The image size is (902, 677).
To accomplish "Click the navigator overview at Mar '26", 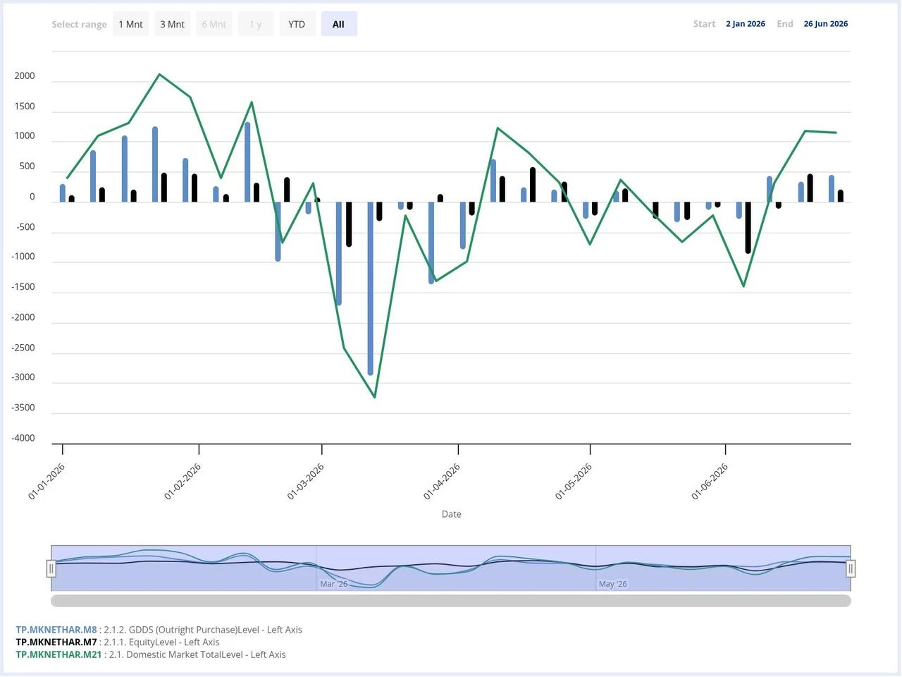I will click(x=333, y=584).
